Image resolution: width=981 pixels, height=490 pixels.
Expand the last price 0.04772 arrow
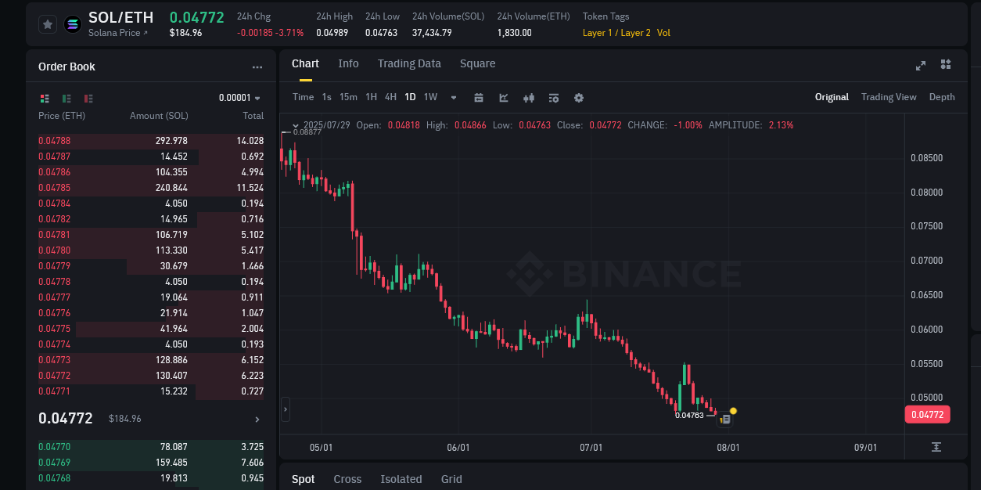point(257,420)
